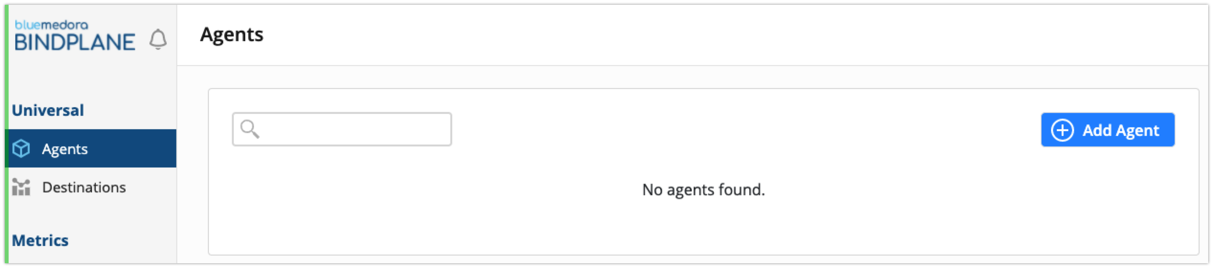
Task: Click the green stripe along sidebar edge
Action: (x=7, y=134)
